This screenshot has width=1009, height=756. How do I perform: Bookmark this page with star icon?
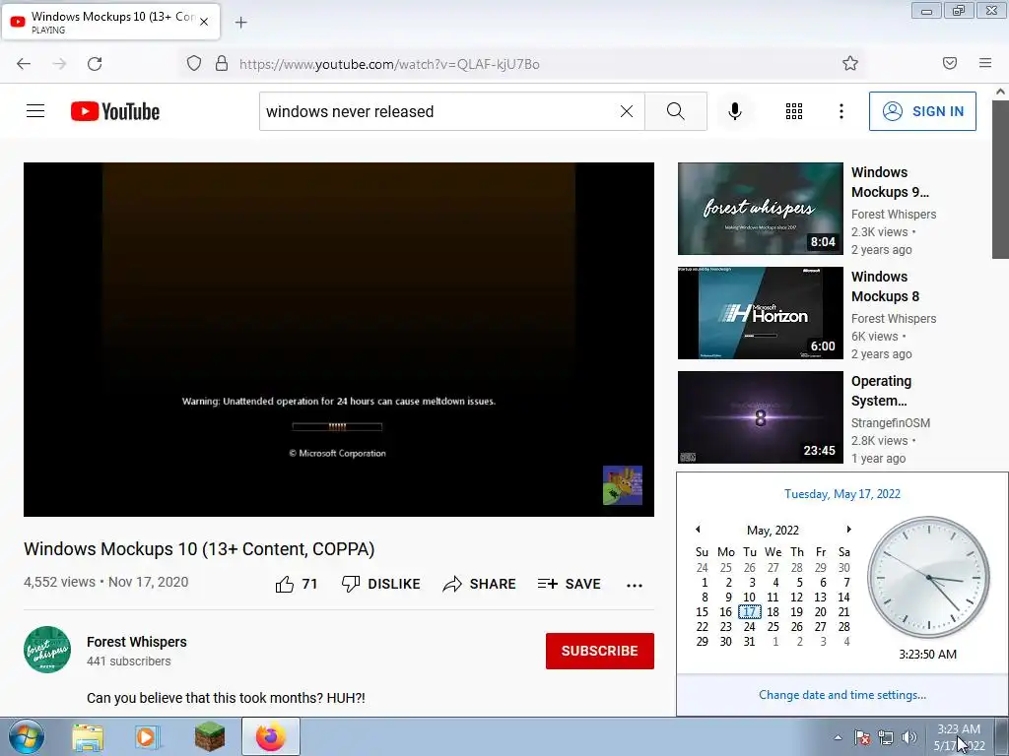850,63
